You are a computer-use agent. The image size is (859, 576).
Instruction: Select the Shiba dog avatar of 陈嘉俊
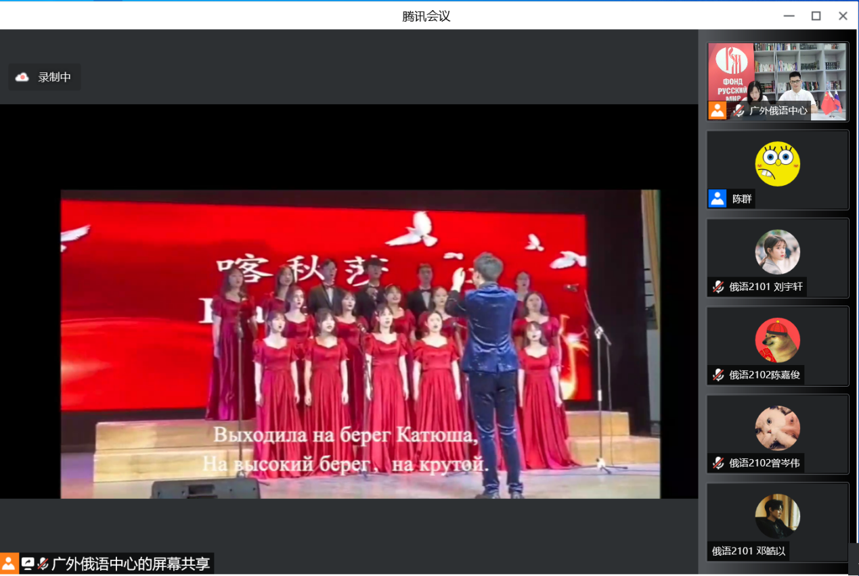pos(777,340)
